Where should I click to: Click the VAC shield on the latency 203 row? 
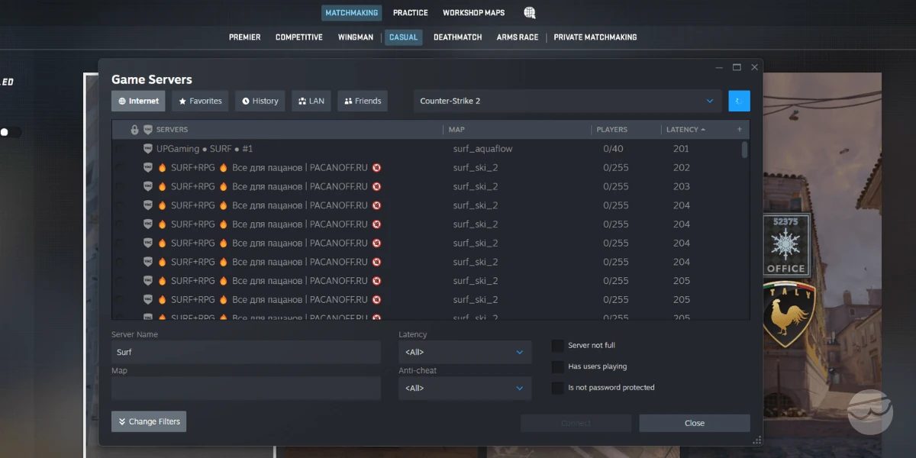[x=148, y=186]
